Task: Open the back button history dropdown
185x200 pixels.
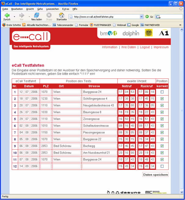Action: click(14, 17)
